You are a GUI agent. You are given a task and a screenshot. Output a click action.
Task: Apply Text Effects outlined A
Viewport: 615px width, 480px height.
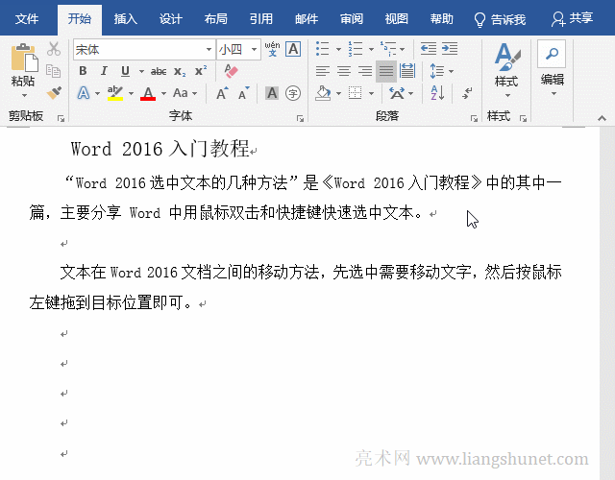point(84,93)
